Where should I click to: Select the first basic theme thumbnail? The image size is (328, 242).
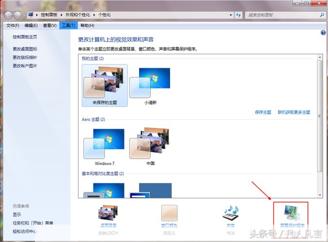104,190
